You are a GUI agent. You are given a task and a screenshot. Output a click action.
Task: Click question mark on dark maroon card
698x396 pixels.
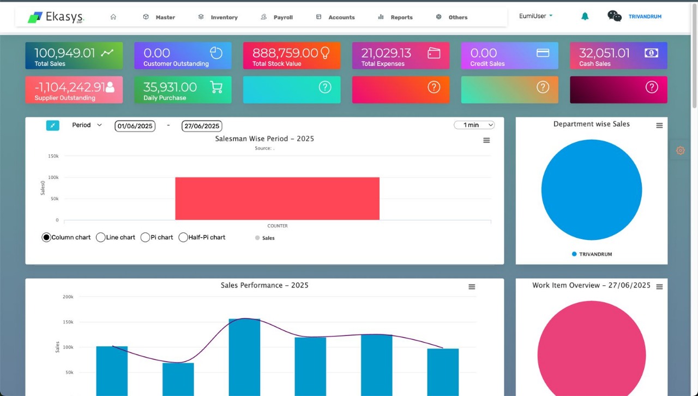coord(652,87)
